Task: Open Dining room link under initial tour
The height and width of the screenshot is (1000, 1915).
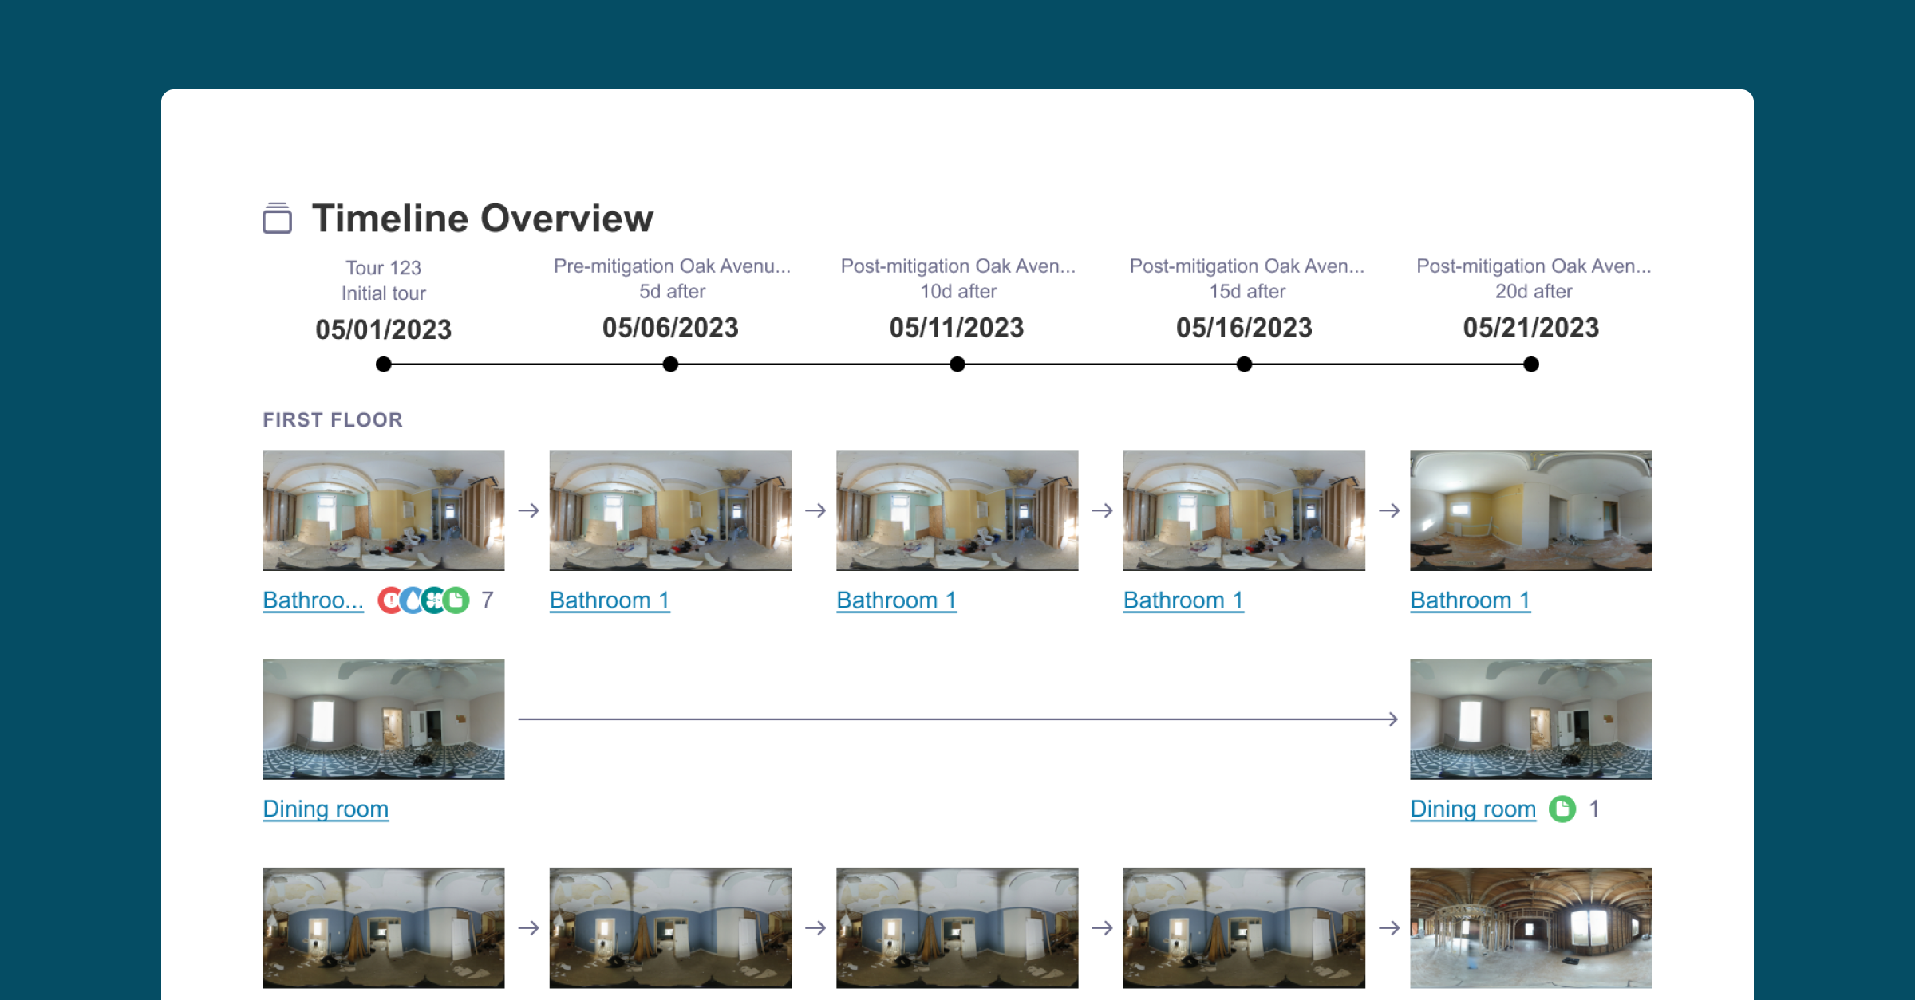Action: [x=326, y=809]
